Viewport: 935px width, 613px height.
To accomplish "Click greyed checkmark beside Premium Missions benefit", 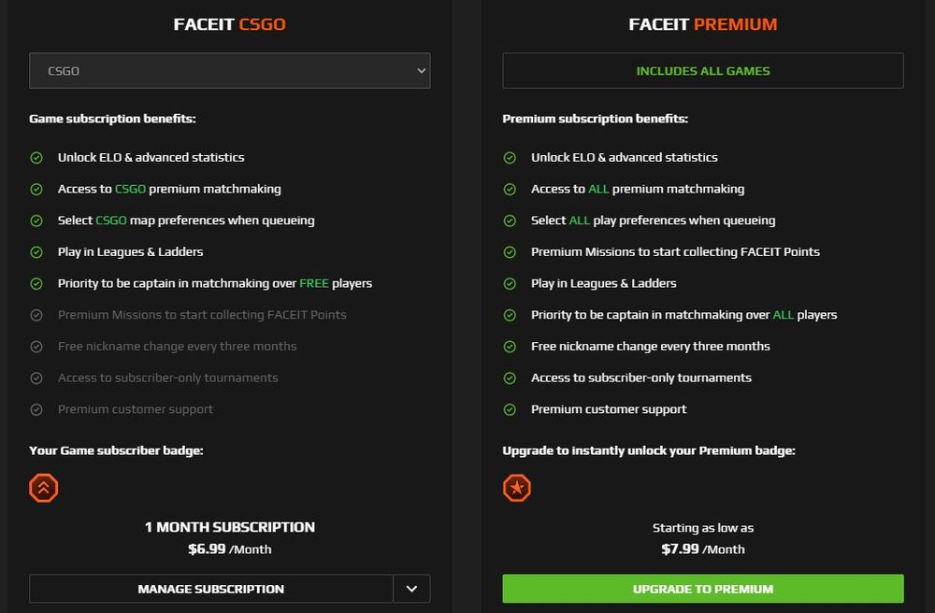I will point(37,315).
